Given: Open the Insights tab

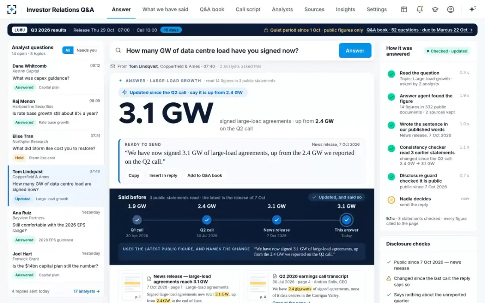Looking at the screenshot, I should point(346,9).
